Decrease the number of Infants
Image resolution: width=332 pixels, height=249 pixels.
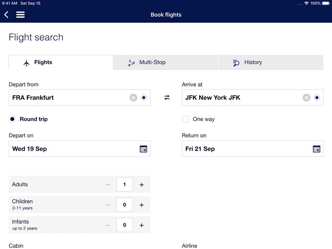[108, 225]
